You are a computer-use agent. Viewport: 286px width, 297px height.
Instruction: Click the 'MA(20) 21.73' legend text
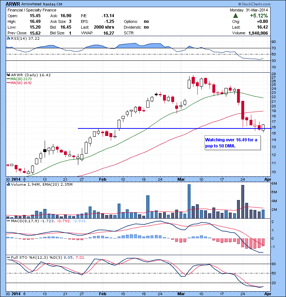click(x=21, y=79)
